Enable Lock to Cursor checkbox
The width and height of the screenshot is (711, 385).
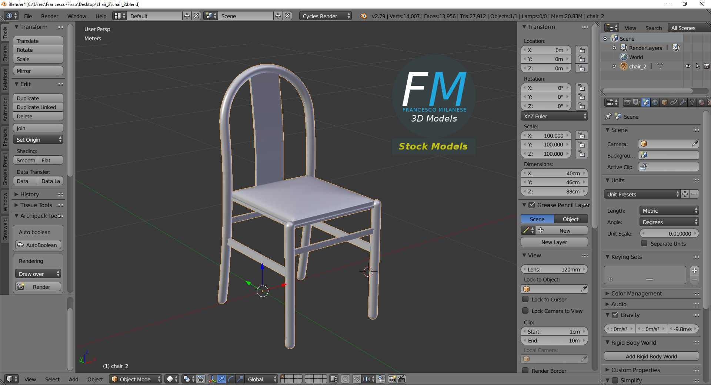(525, 299)
